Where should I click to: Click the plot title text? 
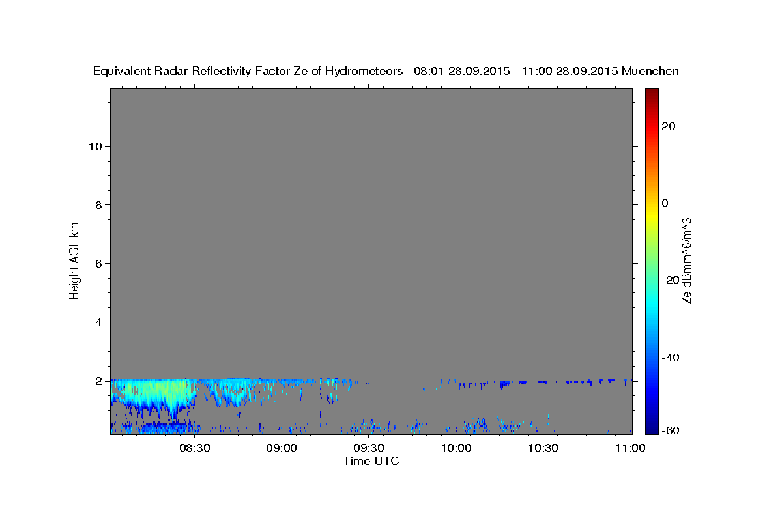386,71
